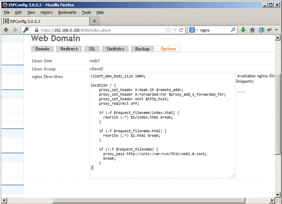Screen dimensions: 282x204
Task: Click the client_max_body_size 100M line
Action: (x=118, y=76)
